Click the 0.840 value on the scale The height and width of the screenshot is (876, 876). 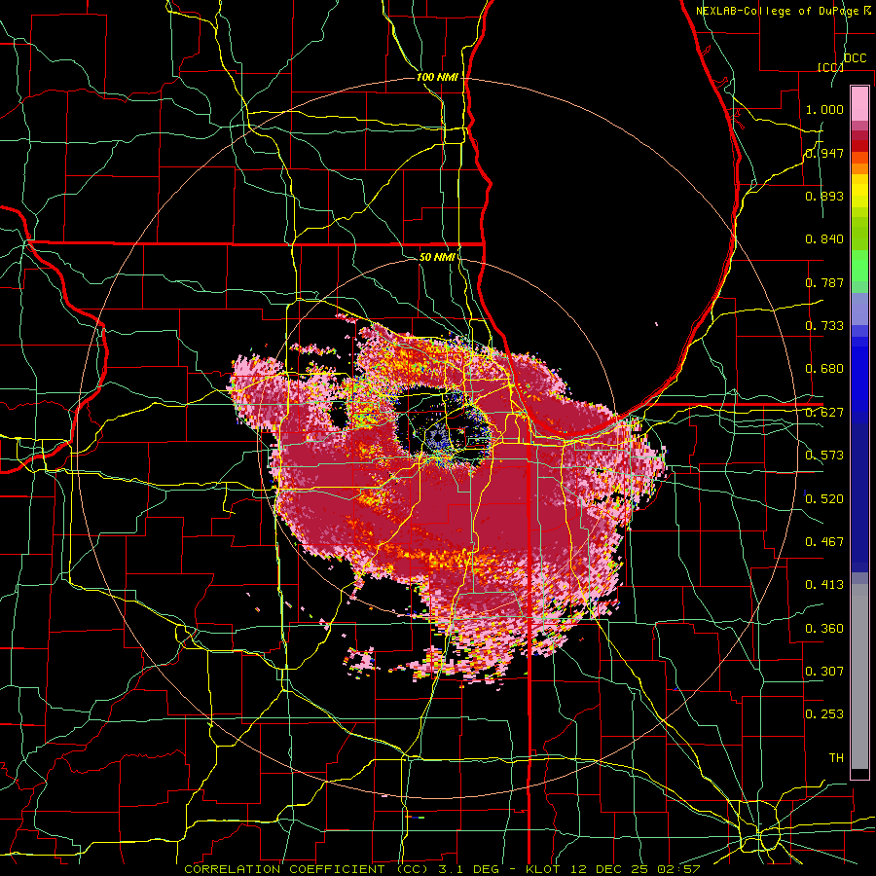(824, 239)
